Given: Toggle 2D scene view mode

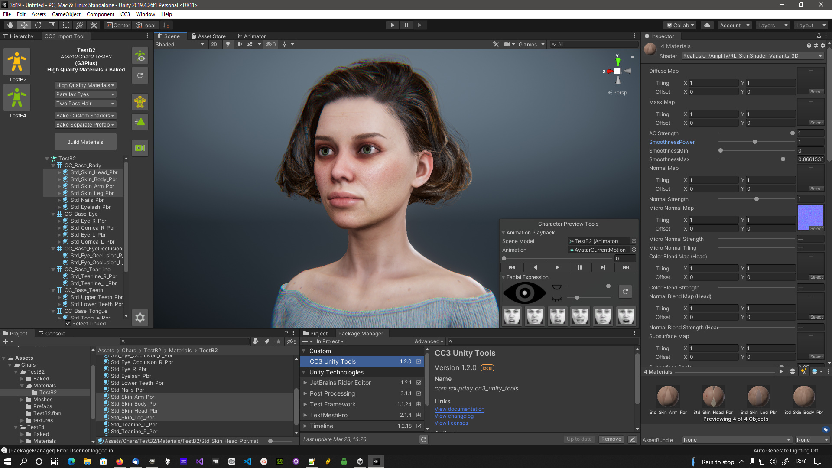Looking at the screenshot, I should 214,44.
